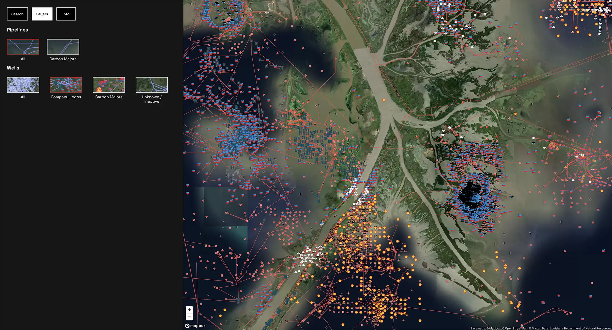This screenshot has height=330, width=612.
Task: Open the © OpenStreetMap attribution link
Action: tap(514, 328)
